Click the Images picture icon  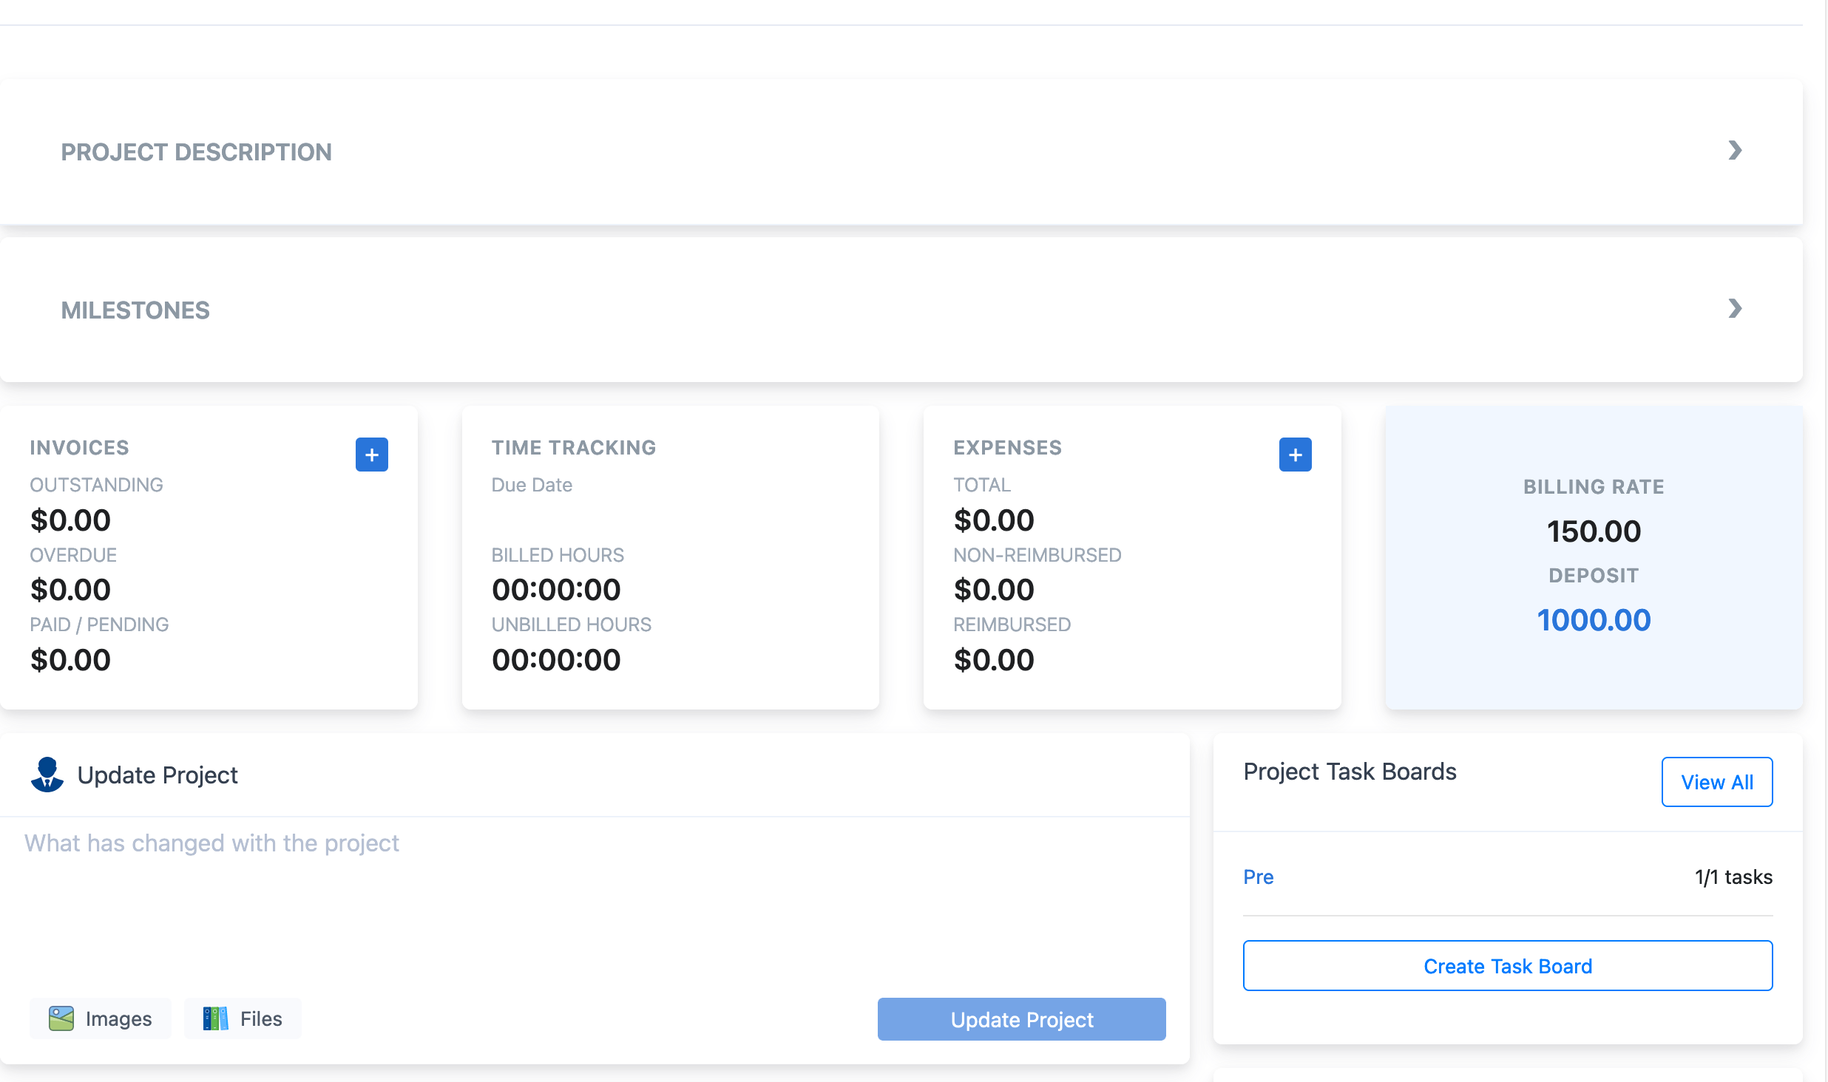pos(61,1018)
